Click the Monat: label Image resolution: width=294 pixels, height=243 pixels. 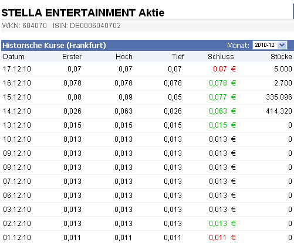click(x=238, y=45)
